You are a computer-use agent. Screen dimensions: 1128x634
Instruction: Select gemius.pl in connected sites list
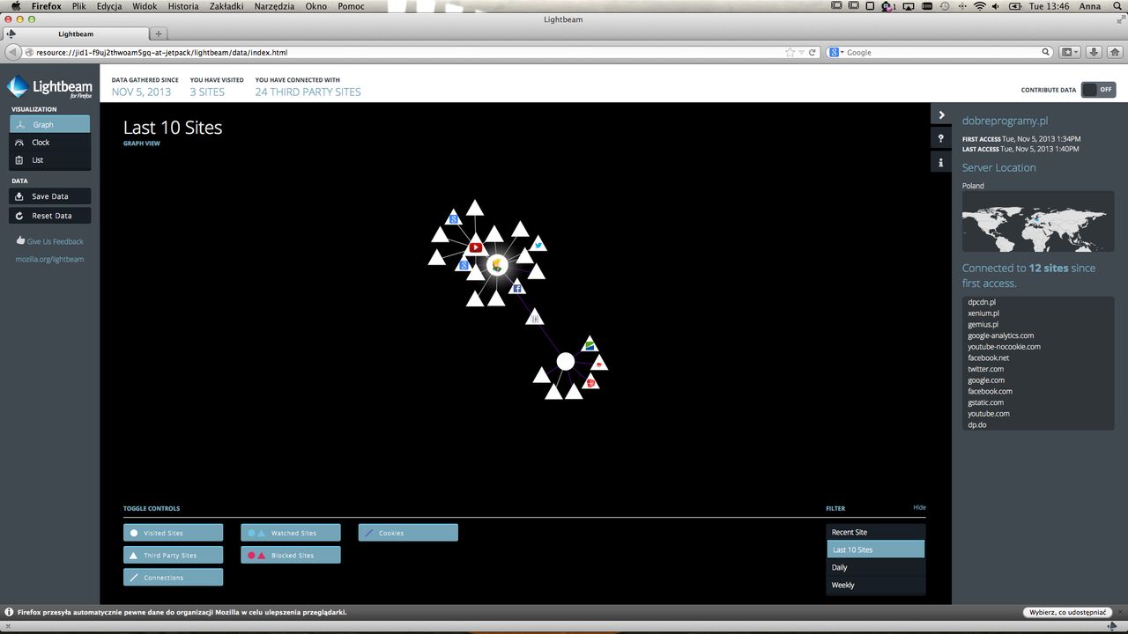983,324
